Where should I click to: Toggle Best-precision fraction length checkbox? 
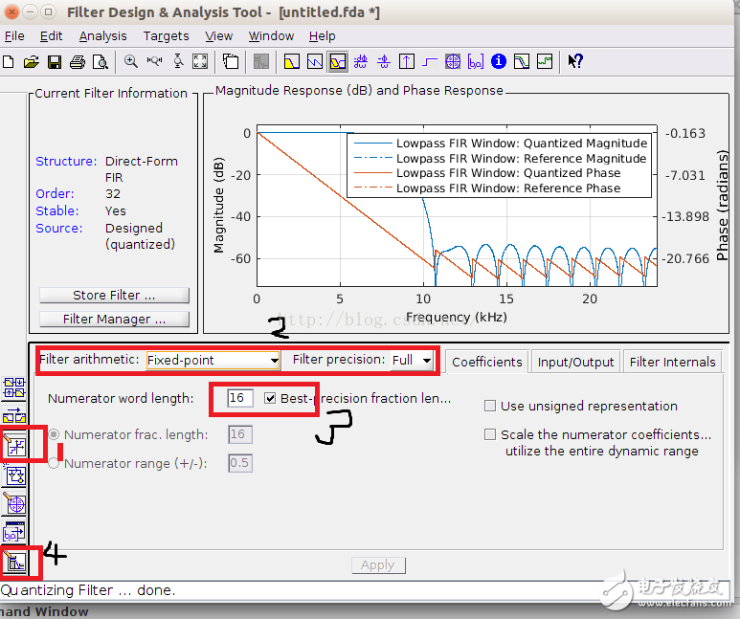tap(271, 398)
